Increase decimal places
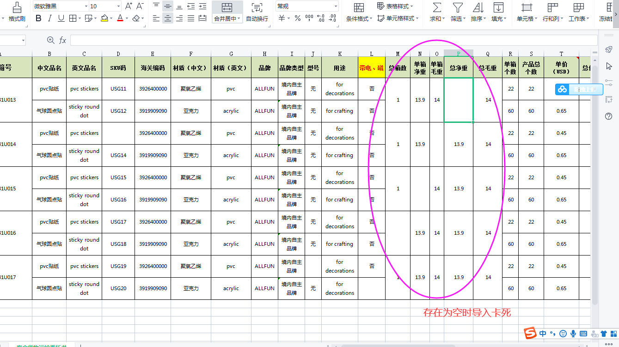This screenshot has width=619, height=347. (x=320, y=18)
